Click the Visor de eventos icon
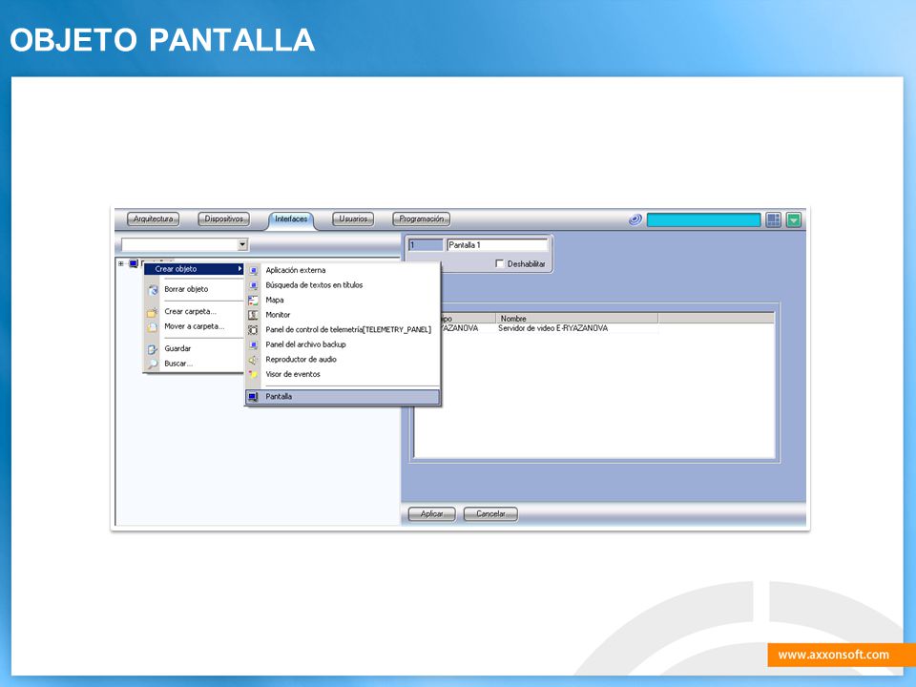Viewport: 916px width, 687px height. (253, 374)
